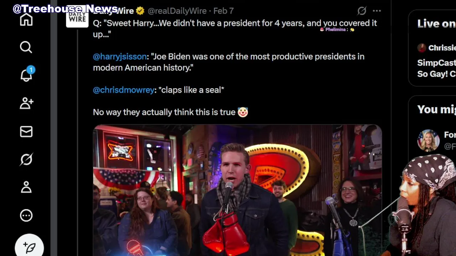Open the @harryjsisson mention link
The image size is (456, 256).
(x=120, y=57)
